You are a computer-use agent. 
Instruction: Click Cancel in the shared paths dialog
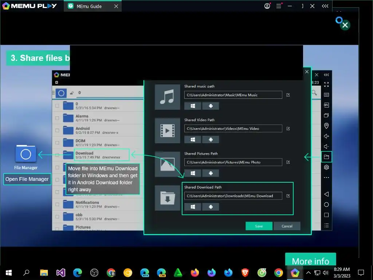287,226
